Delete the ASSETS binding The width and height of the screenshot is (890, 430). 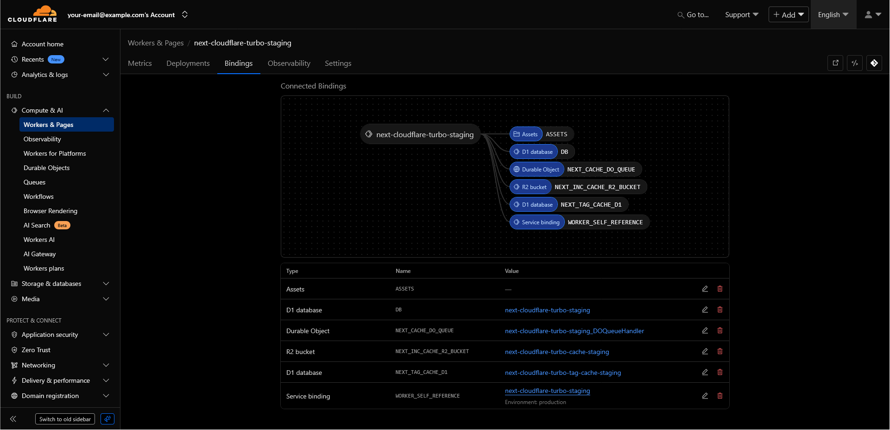(720, 289)
